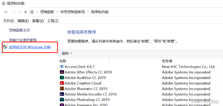Expand chevron before 程序和功能 breadcrumb

[x=88, y=12]
